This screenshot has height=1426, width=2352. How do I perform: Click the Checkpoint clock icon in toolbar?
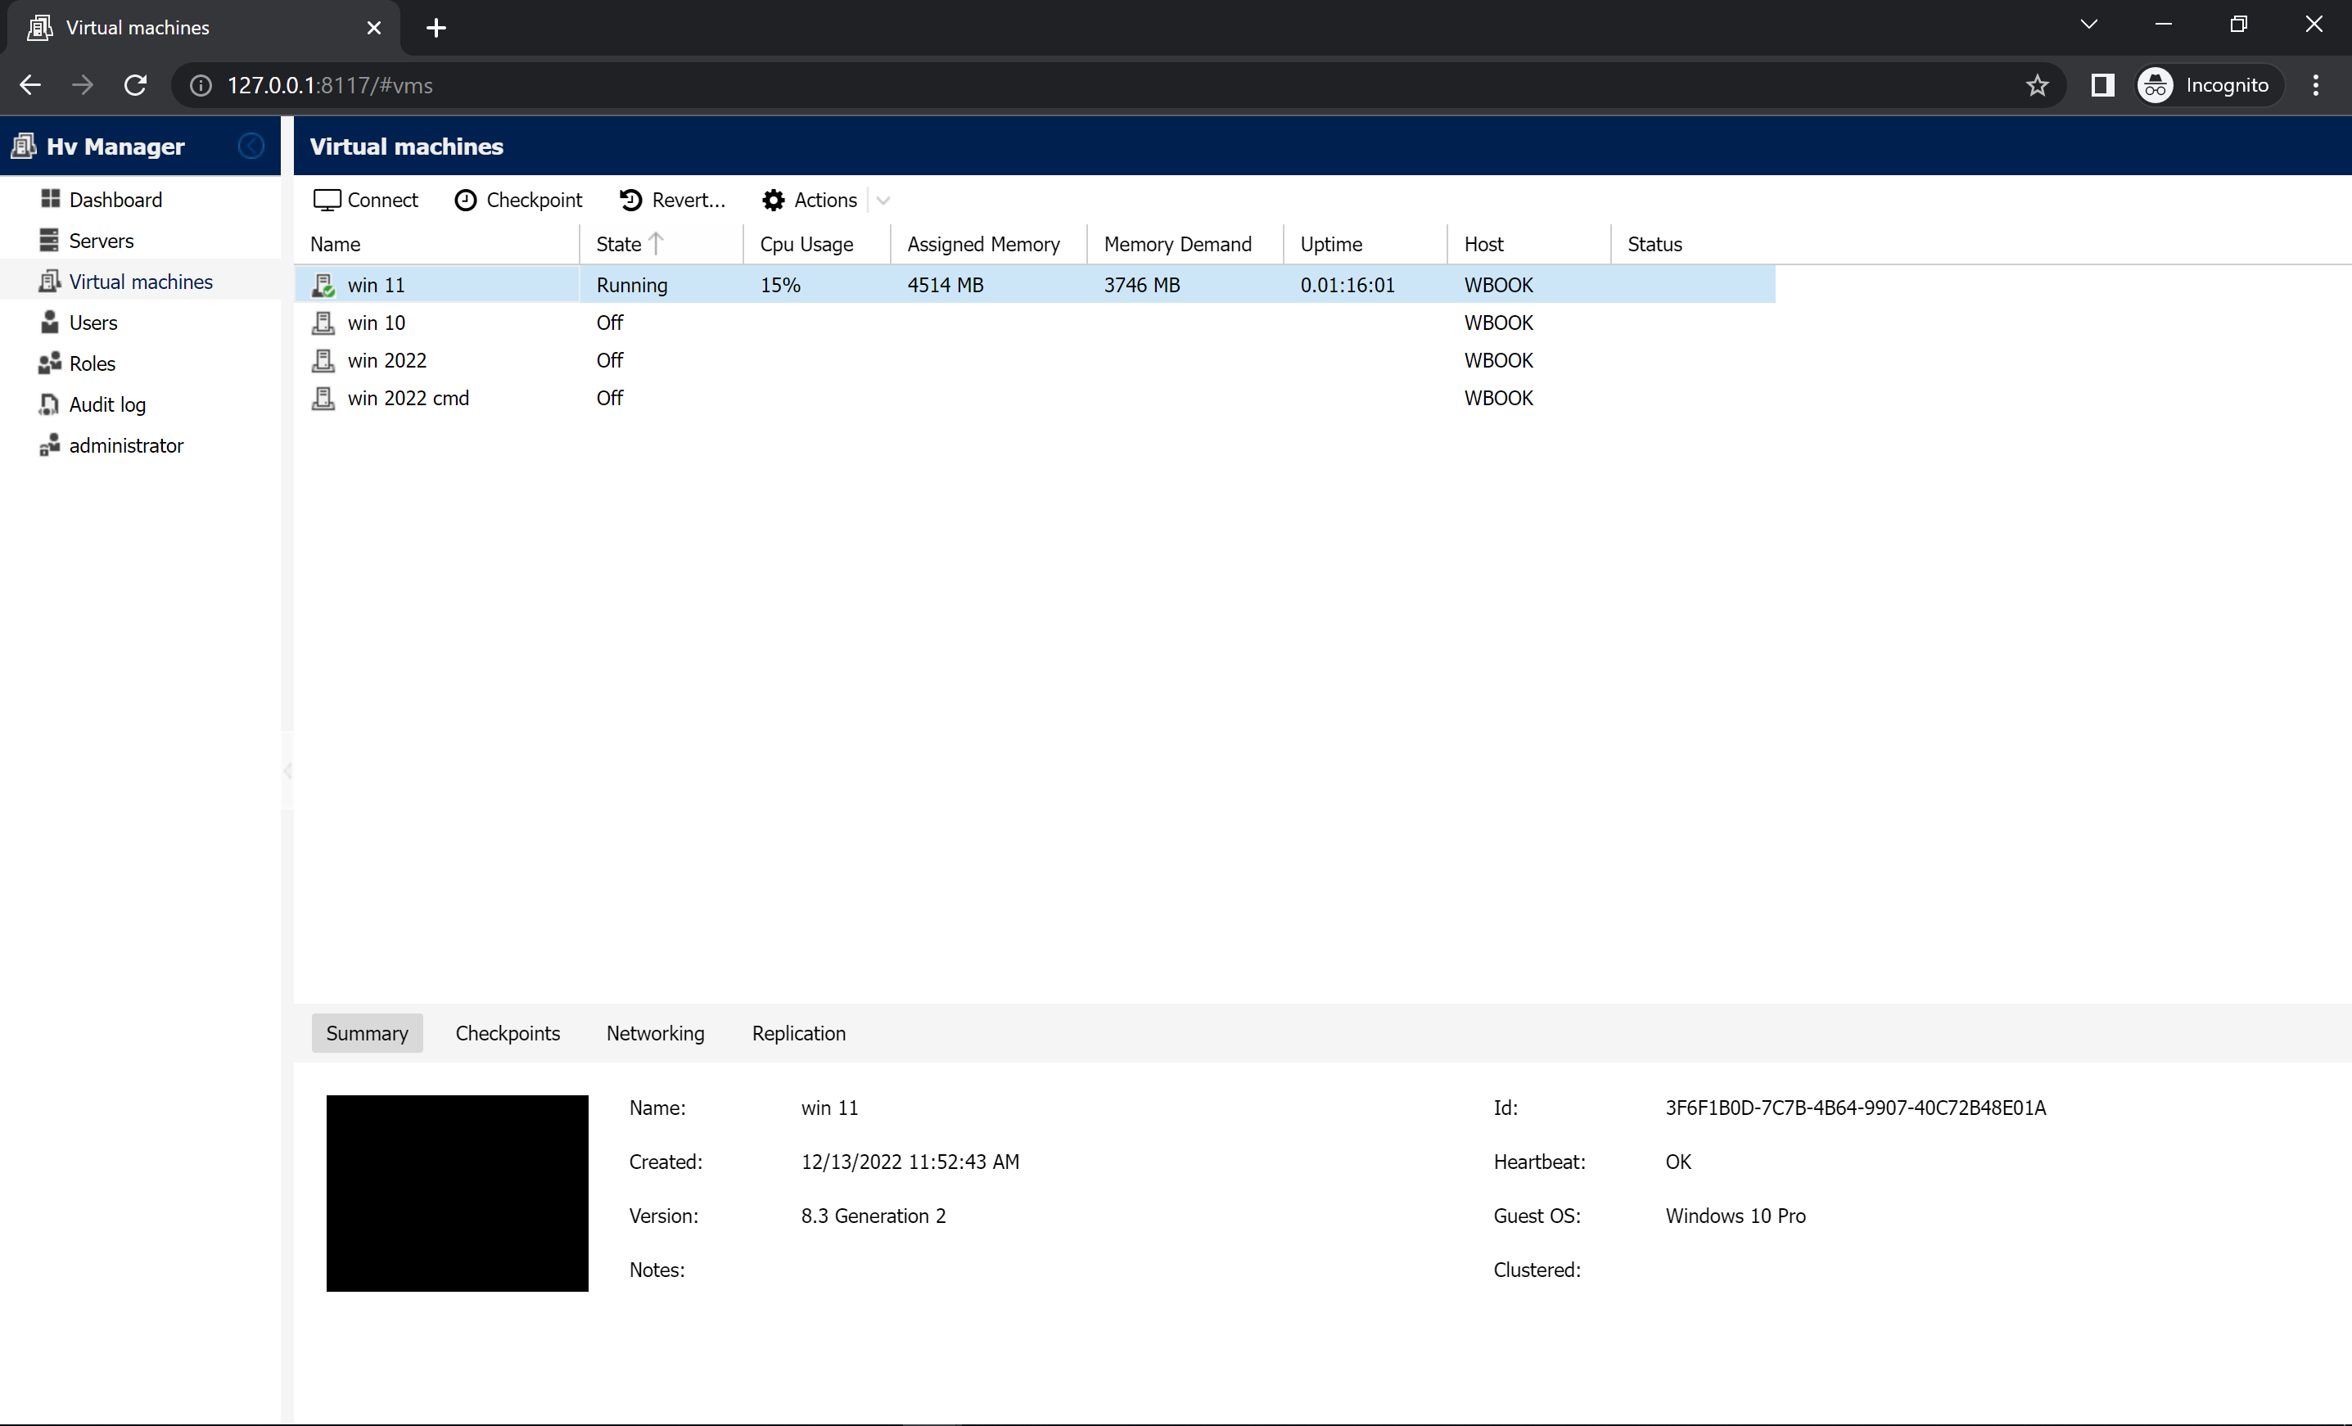click(465, 200)
